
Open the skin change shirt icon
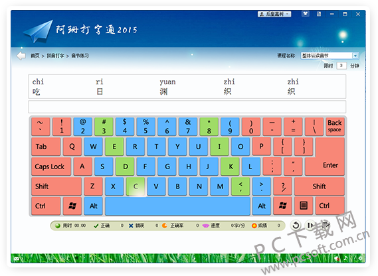pos(306,14)
